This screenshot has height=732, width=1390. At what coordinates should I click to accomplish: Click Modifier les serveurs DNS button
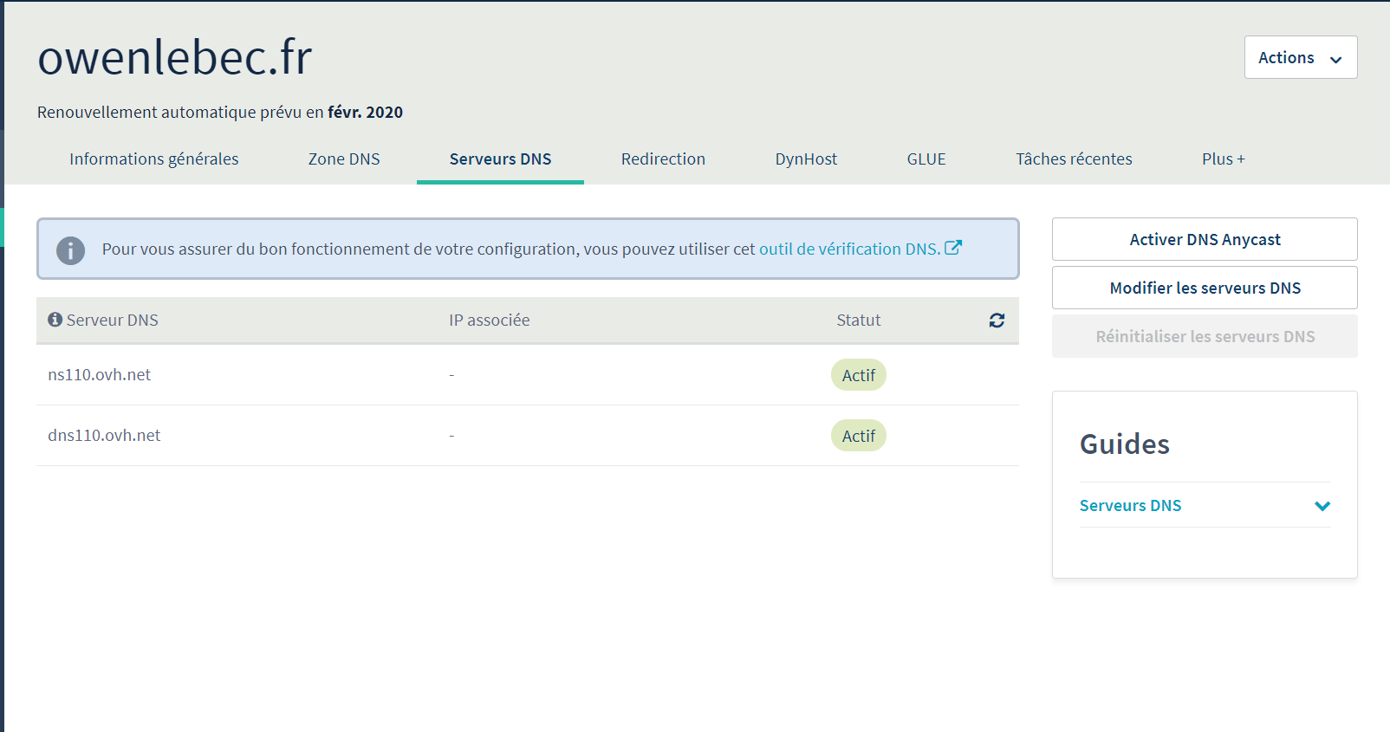click(1205, 288)
